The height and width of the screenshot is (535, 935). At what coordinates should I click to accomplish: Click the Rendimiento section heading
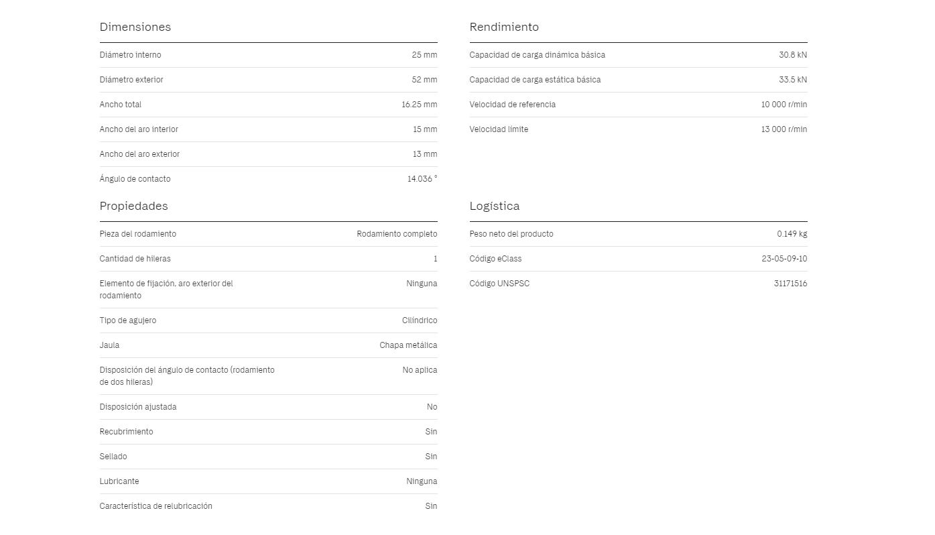(503, 27)
